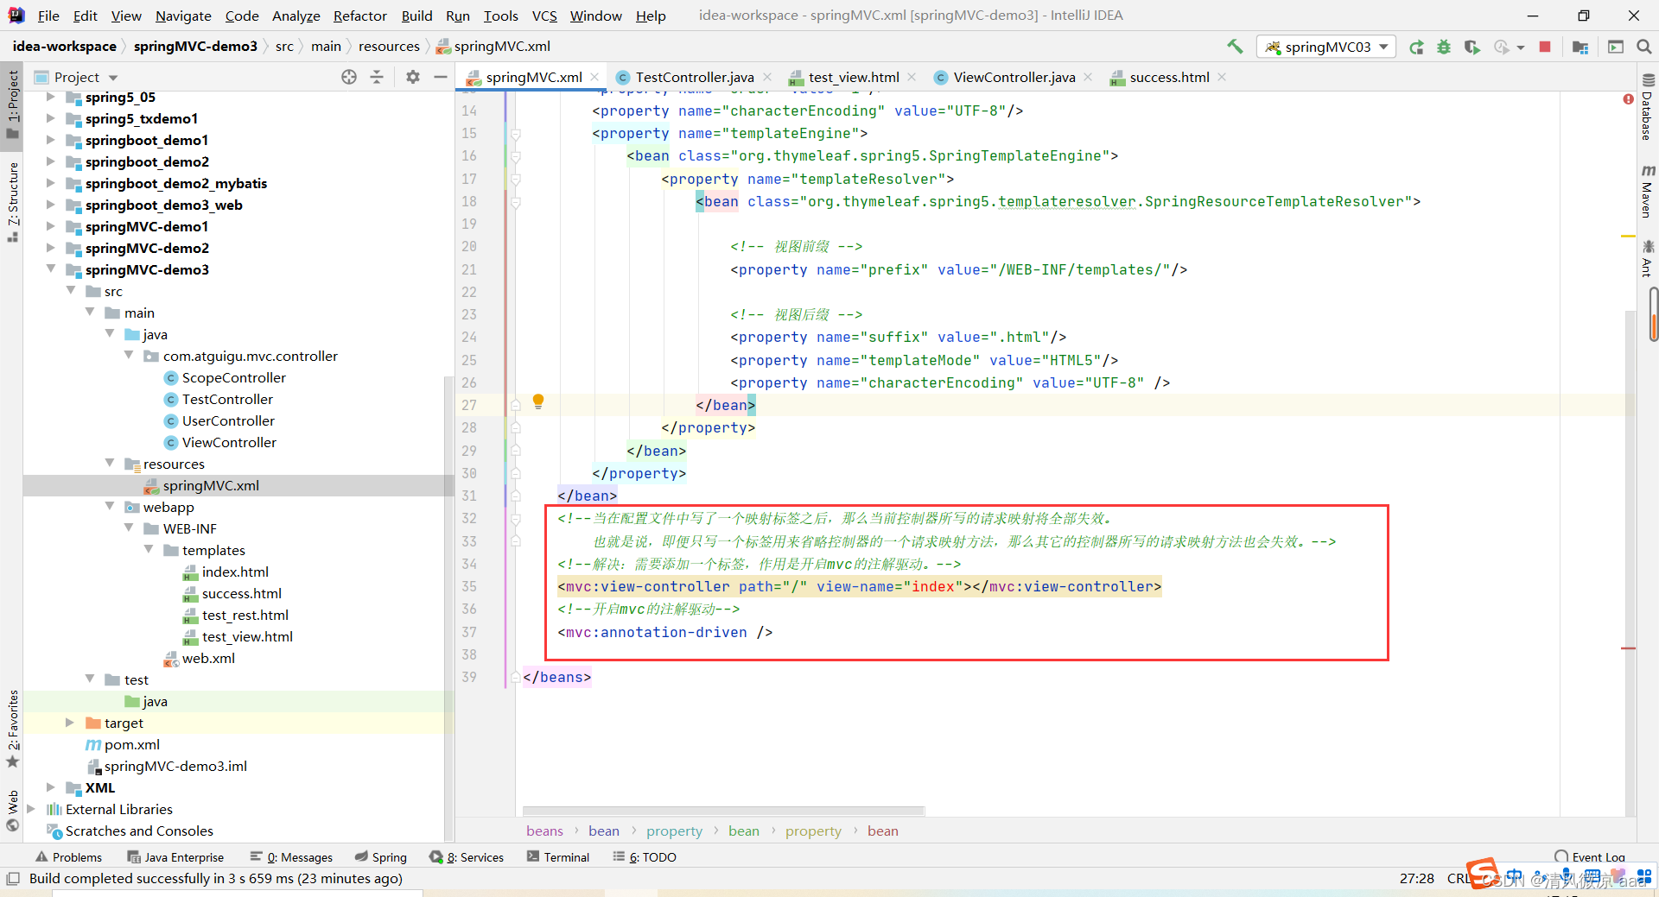This screenshot has height=897, width=1659.
Task: Switch to test_view.html tab
Action: 853,77
